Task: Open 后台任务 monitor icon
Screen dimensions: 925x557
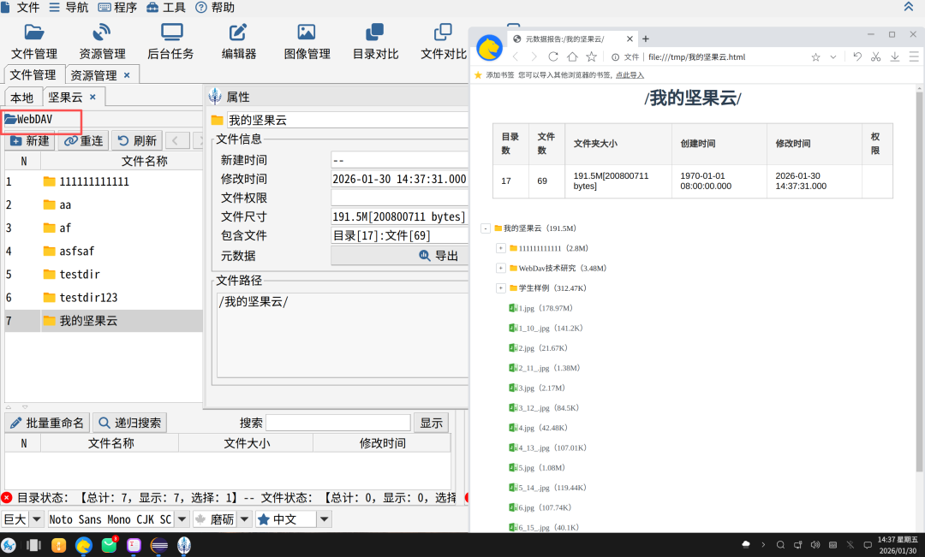Action: coord(171,43)
